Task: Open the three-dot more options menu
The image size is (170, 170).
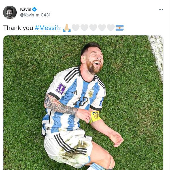Action: click(x=161, y=9)
